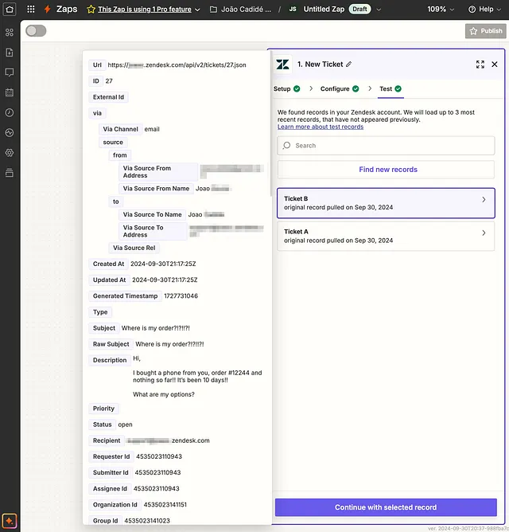The width and height of the screenshot is (509, 532).
Task: Open the Zapier home icon
Action: pyautogui.click(x=10, y=10)
